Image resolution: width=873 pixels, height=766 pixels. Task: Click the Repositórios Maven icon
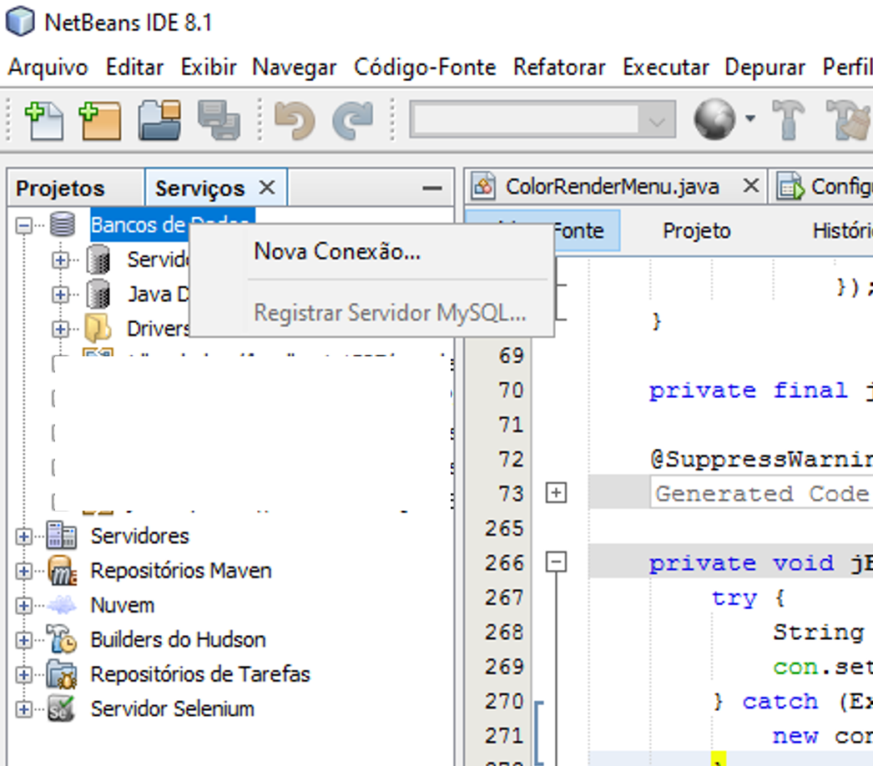[63, 570]
